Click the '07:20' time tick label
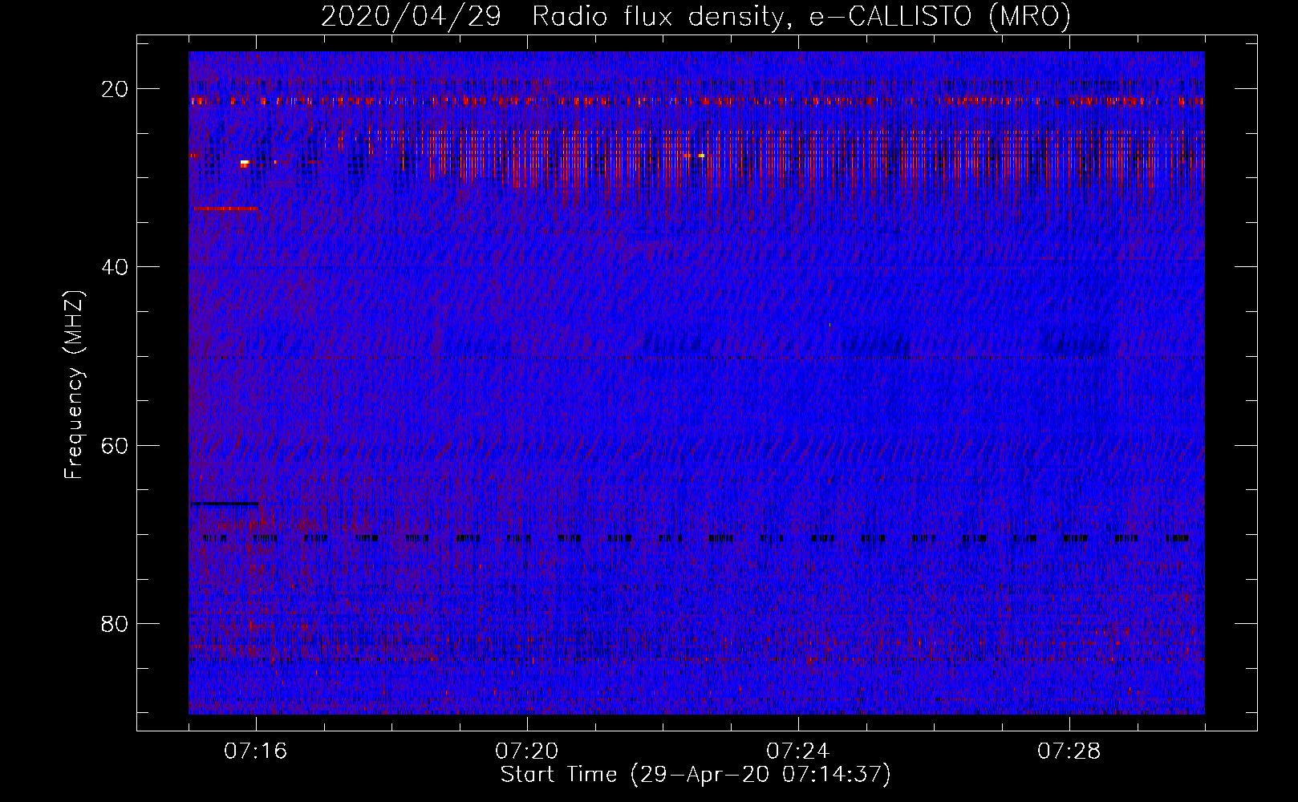Image resolution: width=1298 pixels, height=802 pixels. (527, 751)
